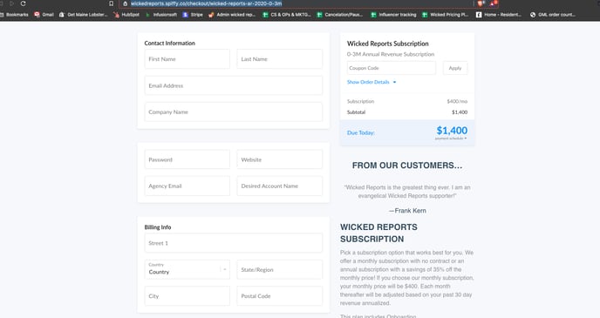
Task: Open the HubSpot bookmark
Action: click(x=126, y=15)
